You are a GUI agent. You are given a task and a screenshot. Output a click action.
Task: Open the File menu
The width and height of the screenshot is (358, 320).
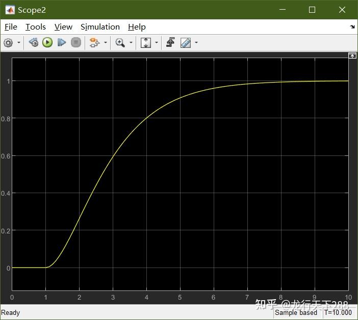tap(11, 27)
